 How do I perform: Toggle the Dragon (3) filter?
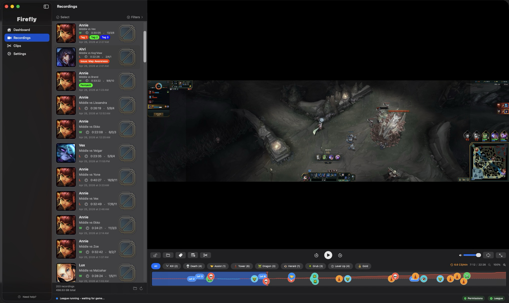point(267,266)
